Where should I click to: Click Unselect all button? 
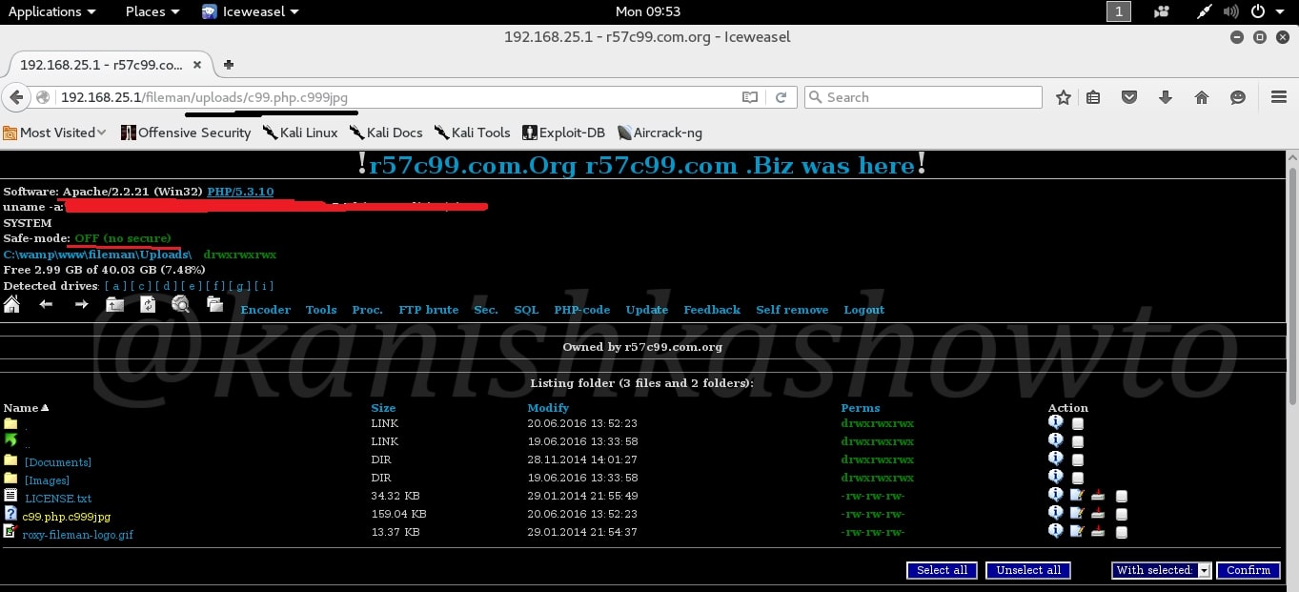(x=1028, y=570)
